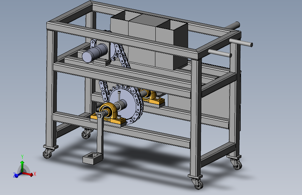
Task: Click the blue Z axis of the orientation triad
Action: 18,175
